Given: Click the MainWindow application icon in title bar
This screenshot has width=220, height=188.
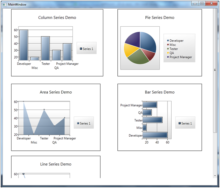Looking at the screenshot, I should pos(5,5).
